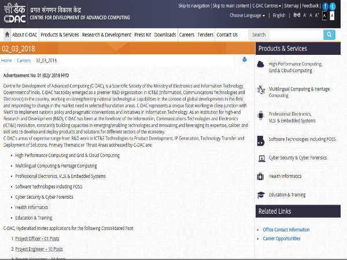This screenshot has width=347, height=260.
Task: Click Products & Services sidebar heading
Action: click(298, 49)
